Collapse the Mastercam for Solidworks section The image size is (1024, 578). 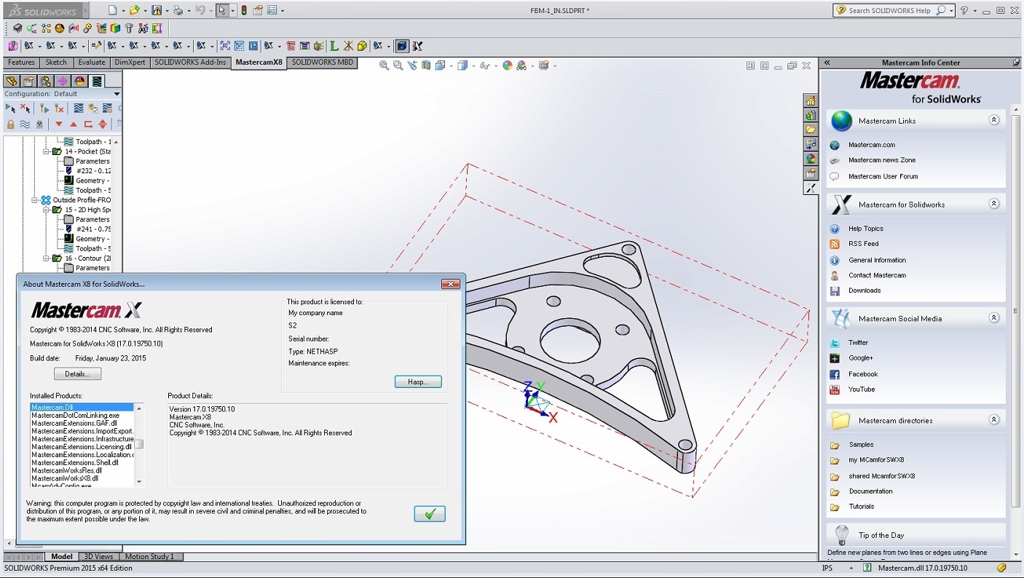click(994, 204)
